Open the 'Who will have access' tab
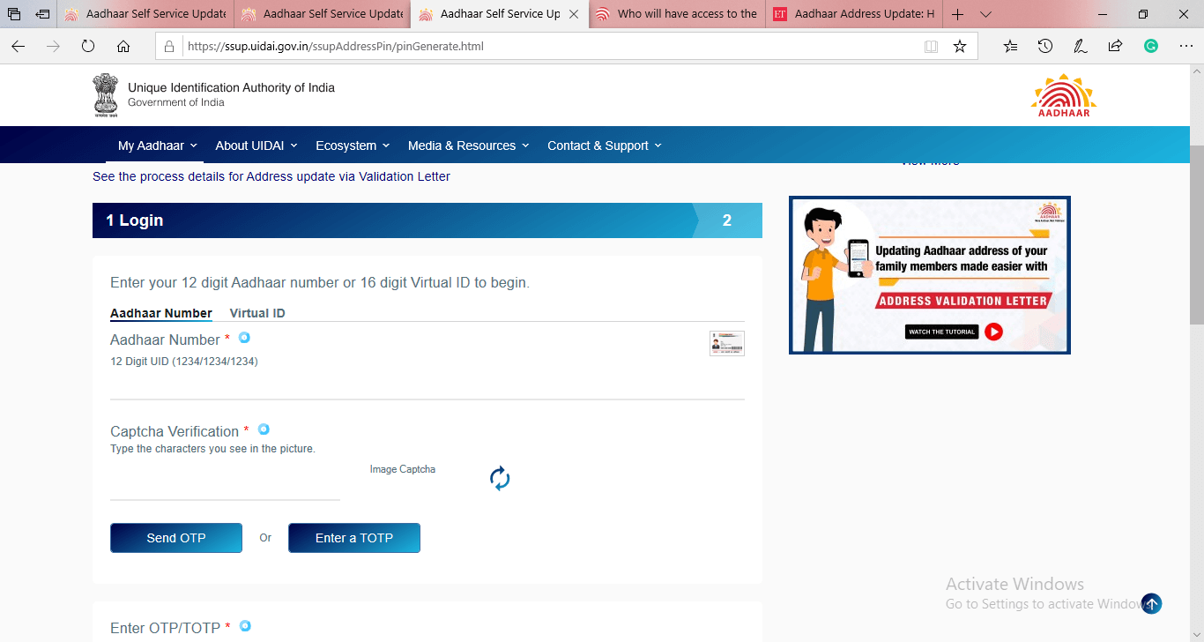 [x=677, y=14]
